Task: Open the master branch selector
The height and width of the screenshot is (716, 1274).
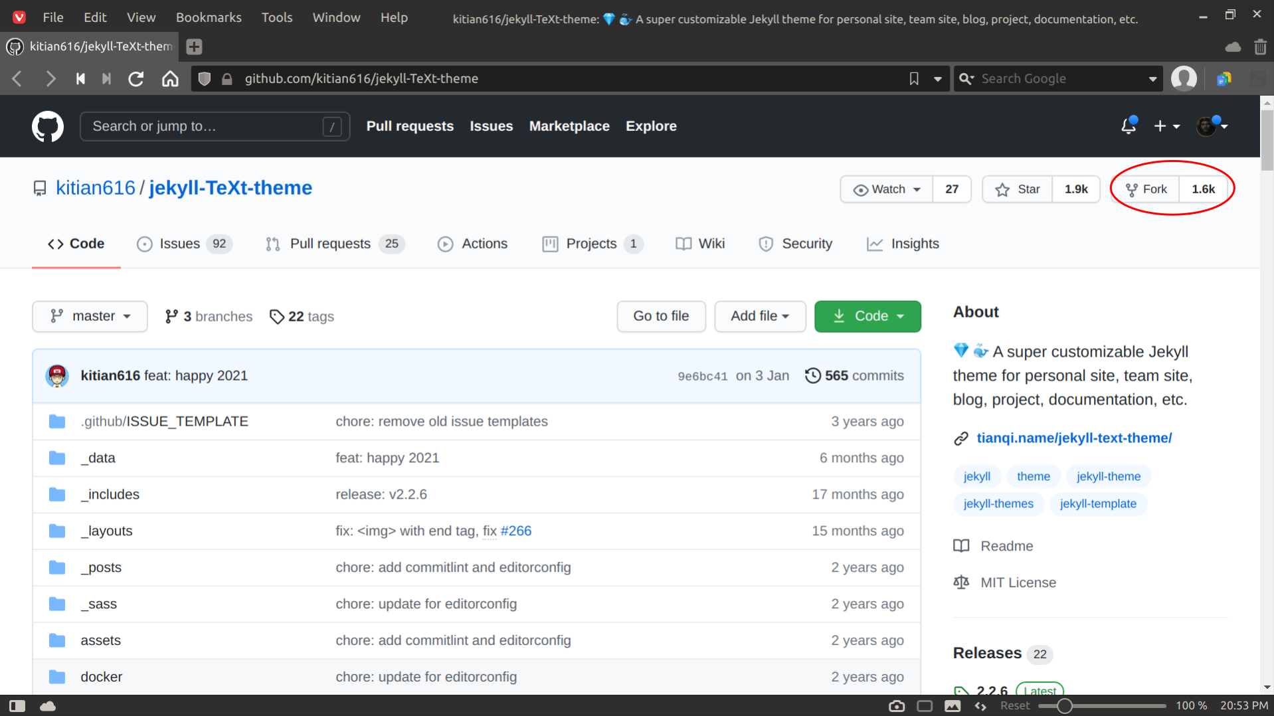Action: pos(90,316)
